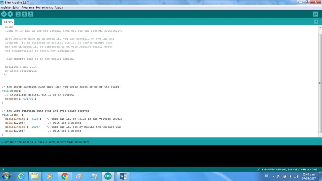Image resolution: width=322 pixels, height=181 pixels.
Task: Open Microsoft Word from the taskbar
Action: [x=123, y=176]
